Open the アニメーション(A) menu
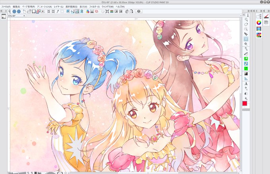The height and width of the screenshot is (174, 270). pos(44,7)
